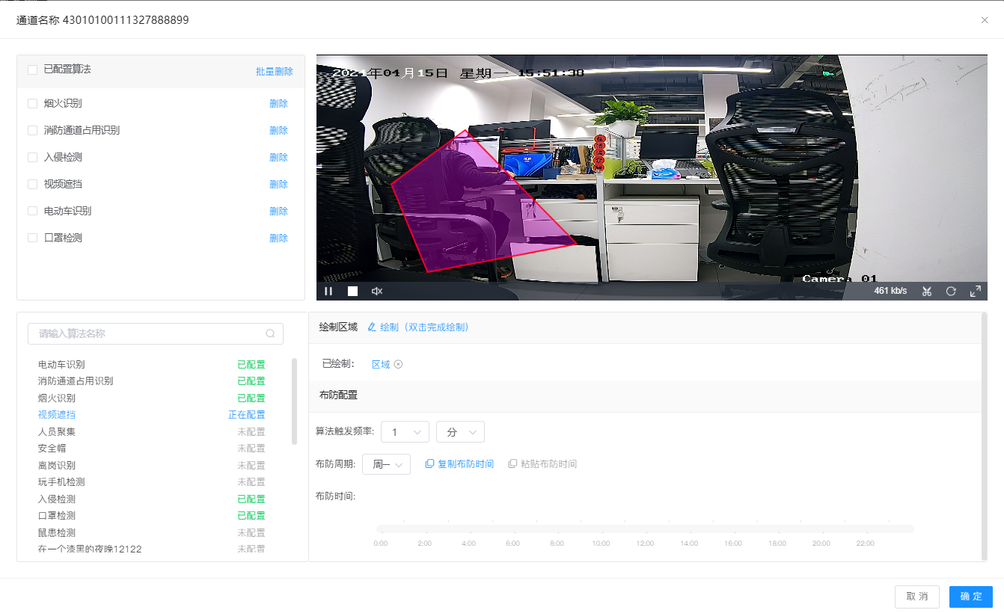Focus the 请输入算法名称 search field

pyautogui.click(x=156, y=333)
